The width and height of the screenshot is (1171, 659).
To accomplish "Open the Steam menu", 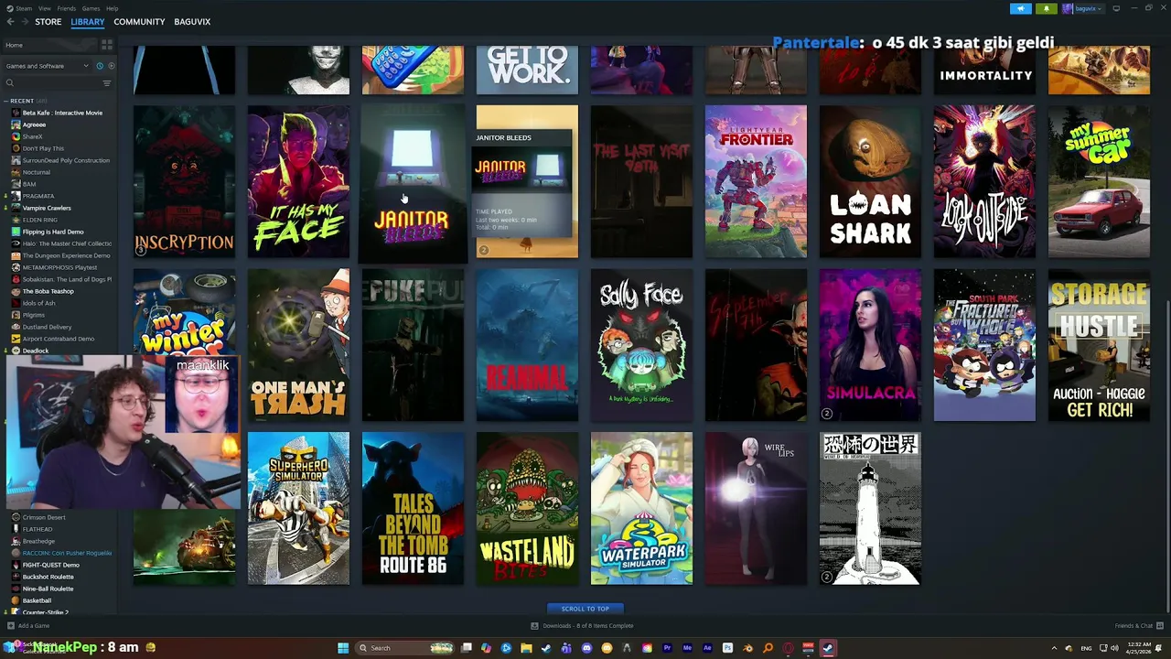I will [20, 8].
